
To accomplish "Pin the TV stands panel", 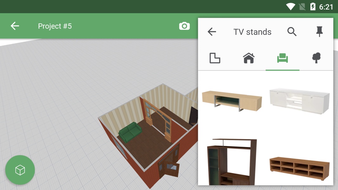I will coord(319,31).
